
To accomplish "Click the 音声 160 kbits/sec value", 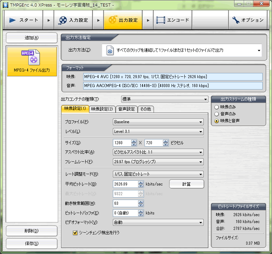I will [248, 222].
